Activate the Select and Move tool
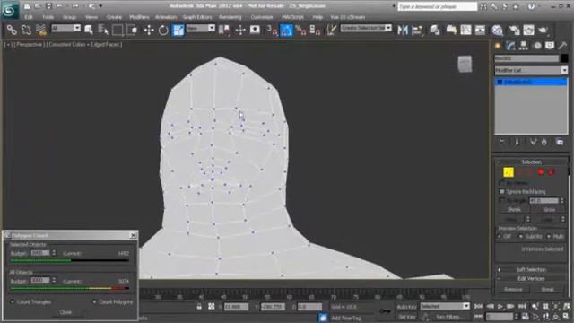Image resolution: width=574 pixels, height=323 pixels. coord(149,30)
